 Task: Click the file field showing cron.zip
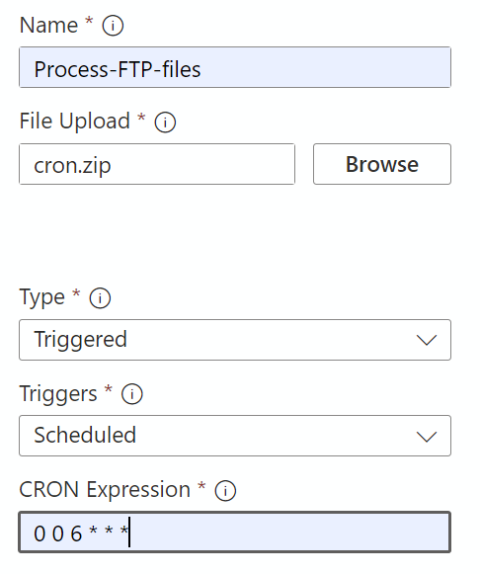pyautogui.click(x=157, y=164)
